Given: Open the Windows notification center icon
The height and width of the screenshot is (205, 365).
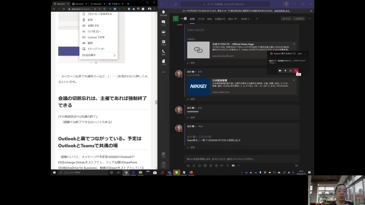Looking at the screenshot, I should tap(309, 173).
